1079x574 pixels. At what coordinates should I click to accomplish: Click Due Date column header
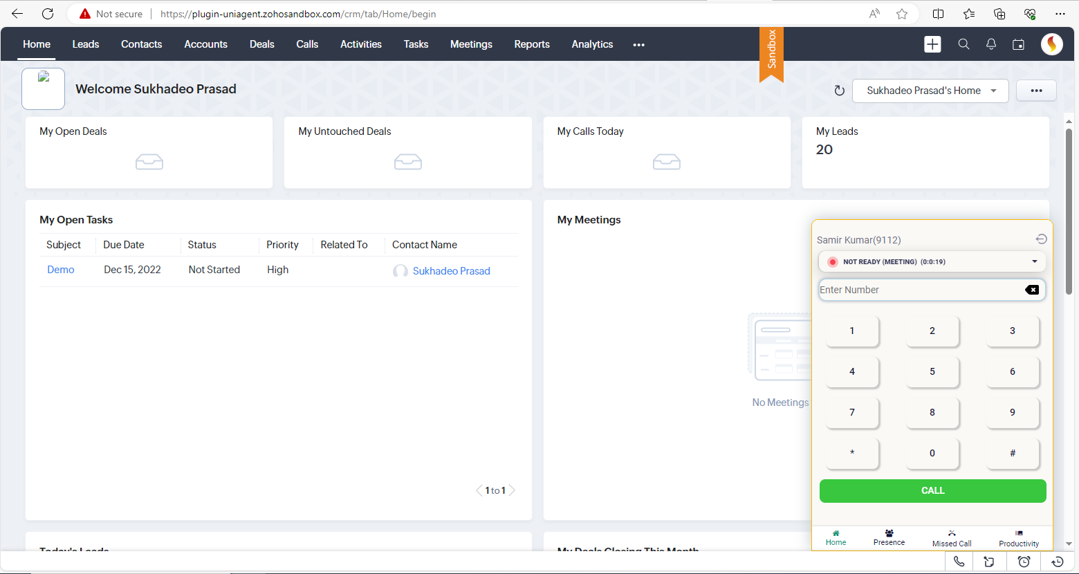click(124, 245)
